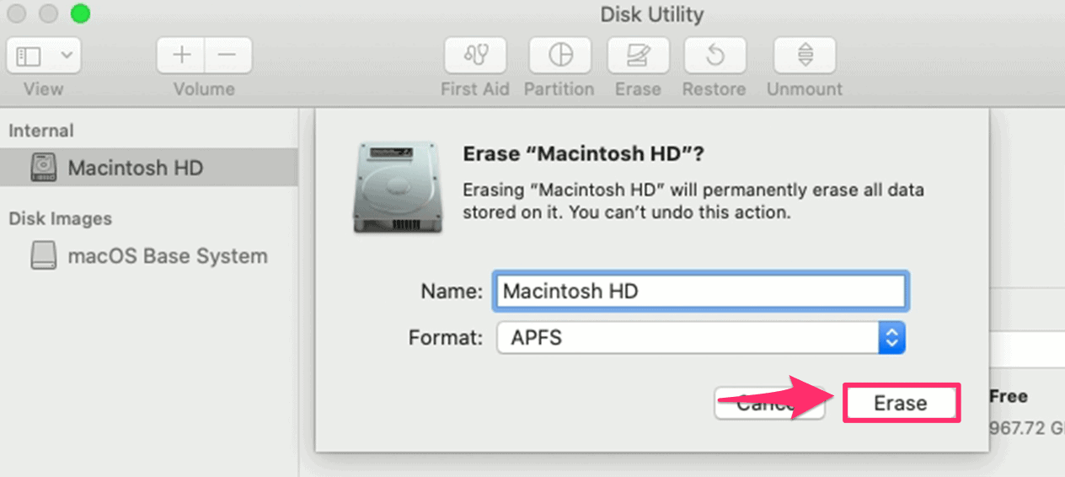Click the "Erase “Macintosh HD”?" dialog title

[x=584, y=154]
